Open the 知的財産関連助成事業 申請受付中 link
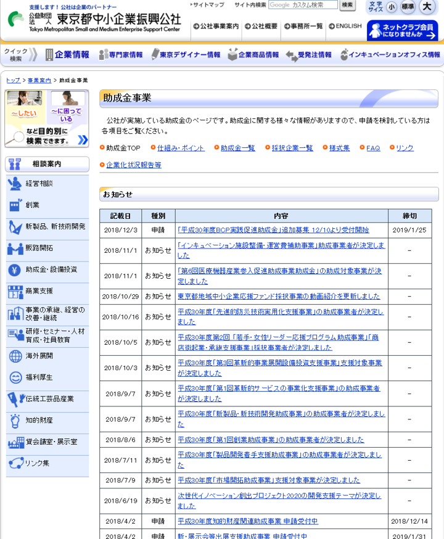 [x=248, y=521]
